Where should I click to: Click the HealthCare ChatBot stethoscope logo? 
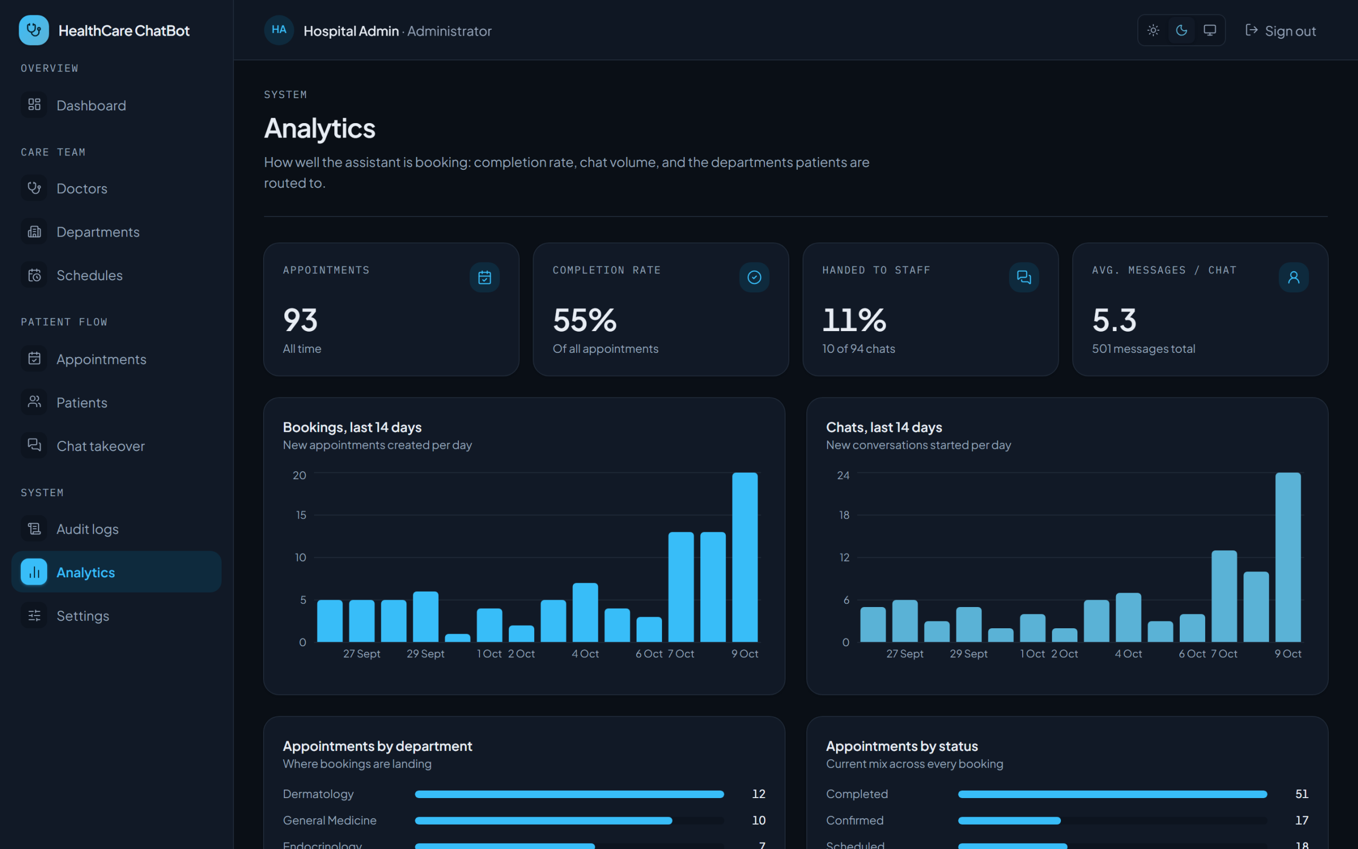pos(33,30)
